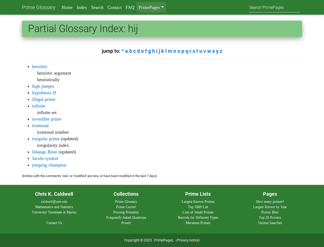Open Prime Curios! footer link

click(x=126, y=207)
